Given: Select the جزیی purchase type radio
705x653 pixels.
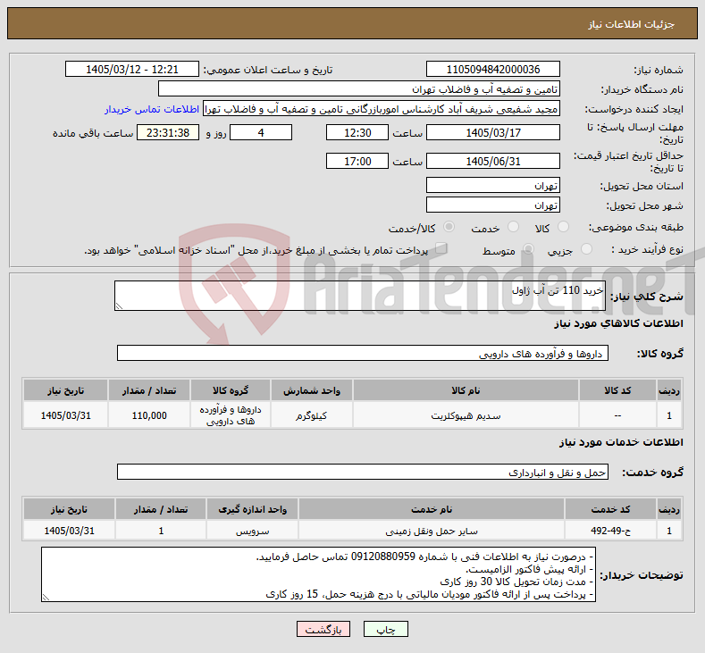Looking at the screenshot, I should 586,249.
